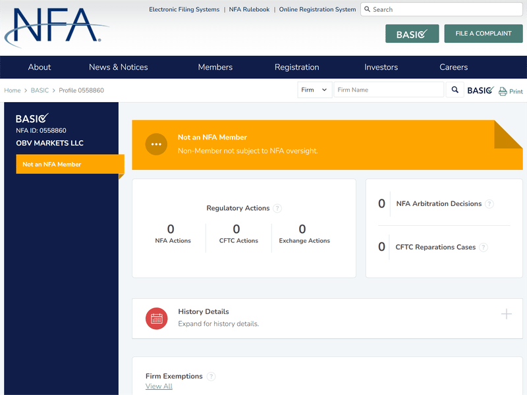
Task: Click the printer icon next to Print
Action: (x=503, y=92)
